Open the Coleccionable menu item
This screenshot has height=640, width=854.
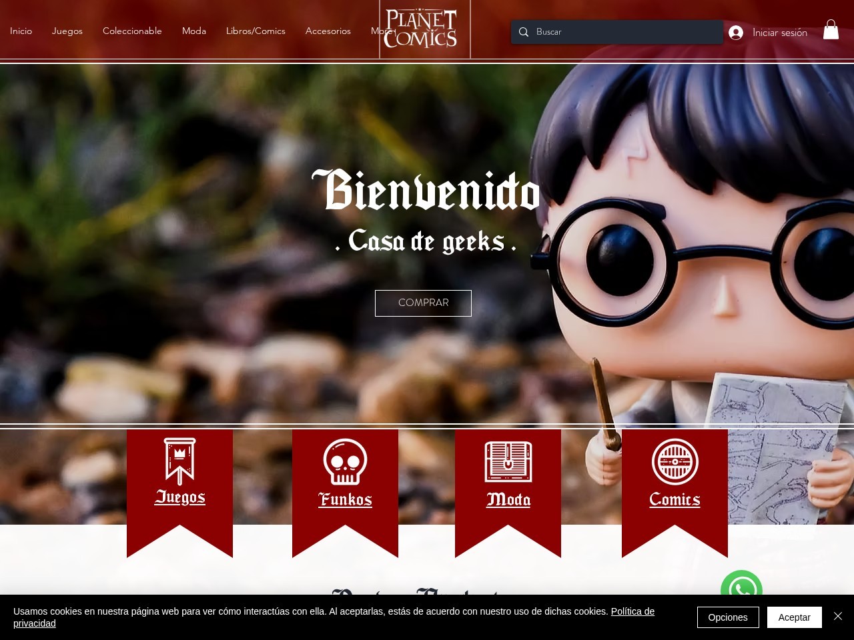coord(132,31)
